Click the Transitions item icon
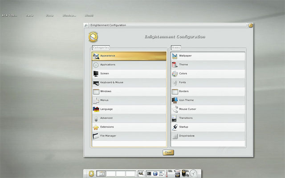 pos(174,118)
